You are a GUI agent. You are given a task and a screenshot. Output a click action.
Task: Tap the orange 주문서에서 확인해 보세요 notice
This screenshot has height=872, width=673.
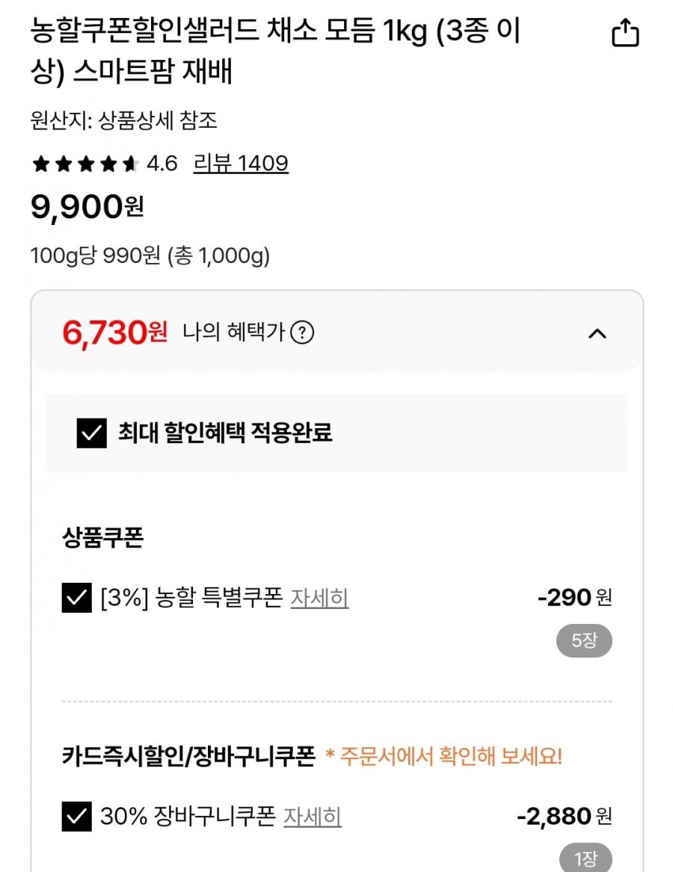click(444, 756)
